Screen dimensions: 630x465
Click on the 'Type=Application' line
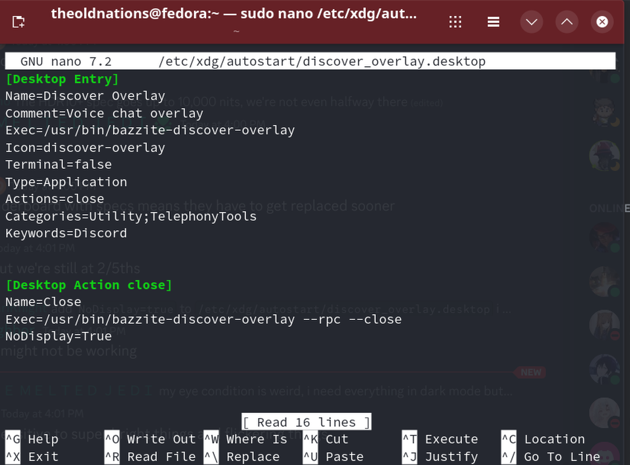[66, 182]
